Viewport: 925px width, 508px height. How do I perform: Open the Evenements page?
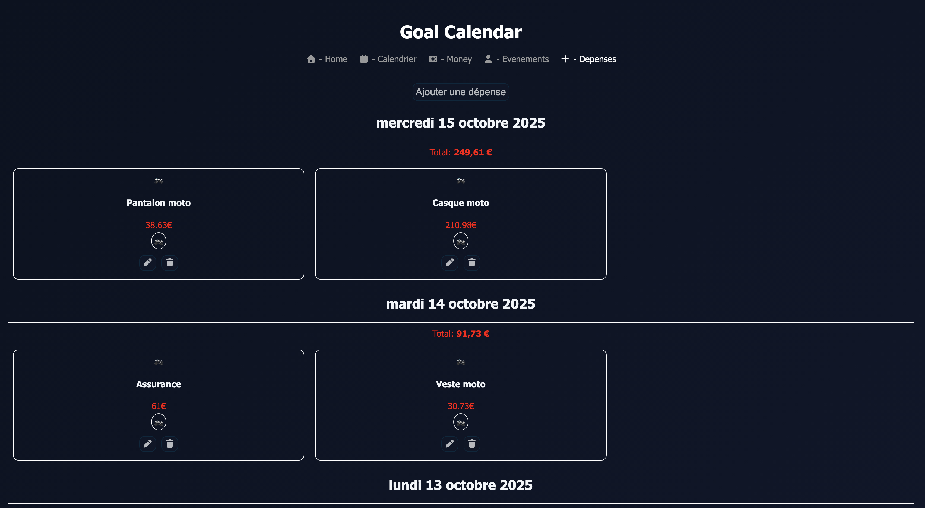517,59
